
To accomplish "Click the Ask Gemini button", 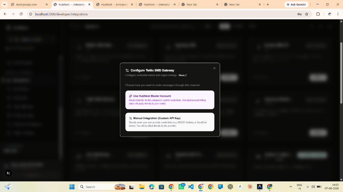I will click(296, 5).
